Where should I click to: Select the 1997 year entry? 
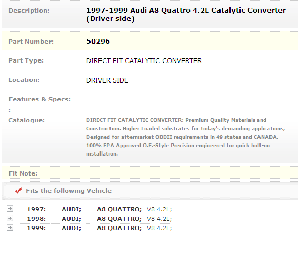36,209
